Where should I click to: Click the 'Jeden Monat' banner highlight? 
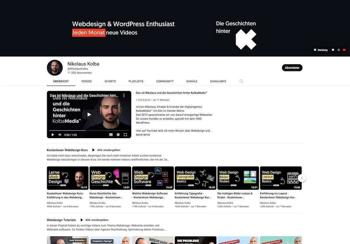point(89,33)
